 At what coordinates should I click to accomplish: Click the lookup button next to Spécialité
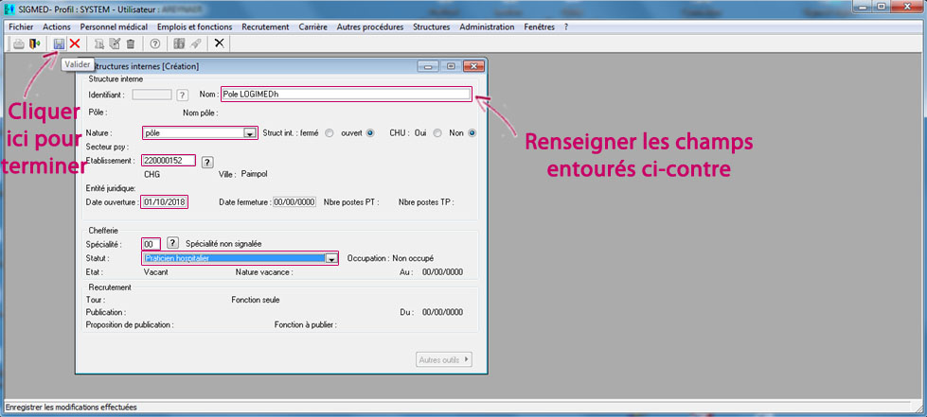[x=172, y=243]
